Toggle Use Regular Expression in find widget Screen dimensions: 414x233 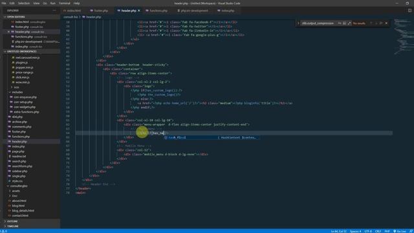349,23
